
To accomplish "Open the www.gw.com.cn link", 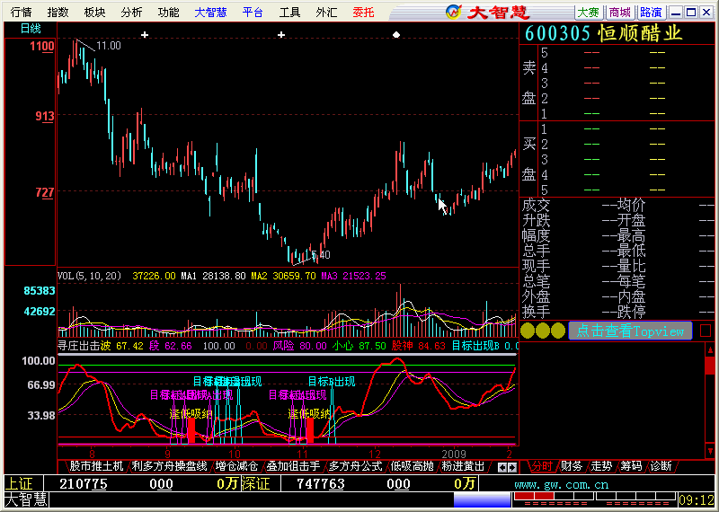I will [x=561, y=484].
